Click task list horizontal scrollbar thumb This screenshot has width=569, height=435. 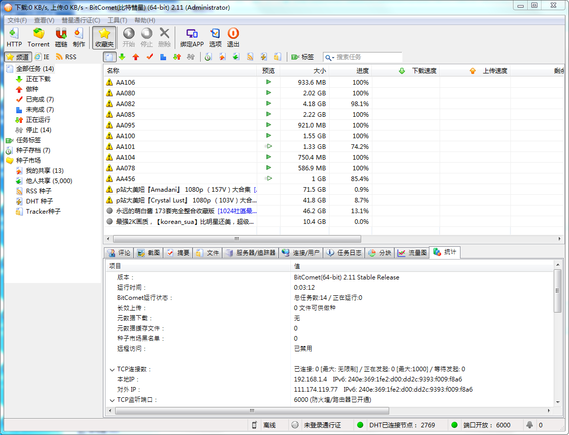[x=237, y=239]
